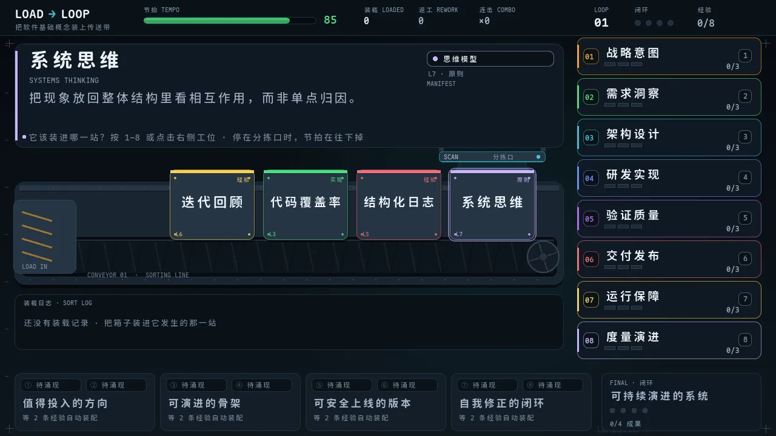The height and width of the screenshot is (436, 776).
Task: Click the 迭代回顾 crate on conveyor
Action: point(212,205)
